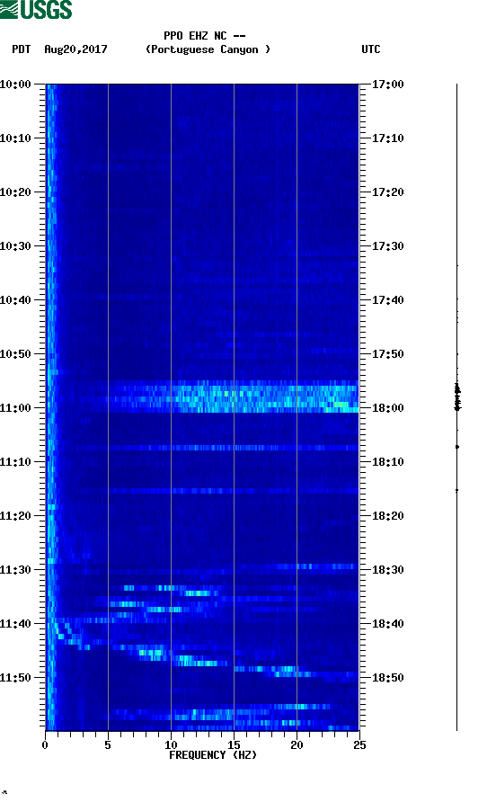Screen dimensions: 496x802
Task: Click the 11:40 PDT time label
Action: (15, 624)
